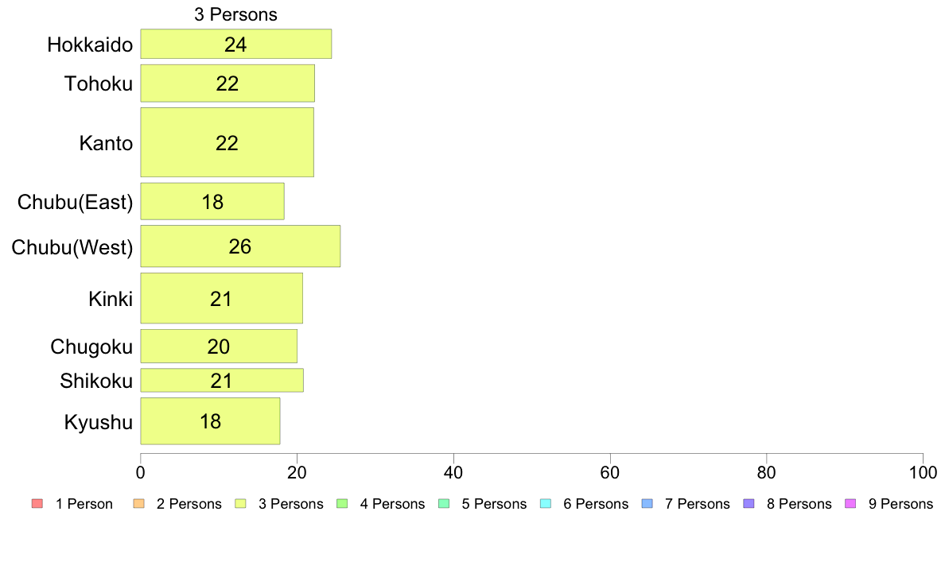Click the 4 Persons legend swatch
Screen dimensions: 945x585
coord(342,504)
